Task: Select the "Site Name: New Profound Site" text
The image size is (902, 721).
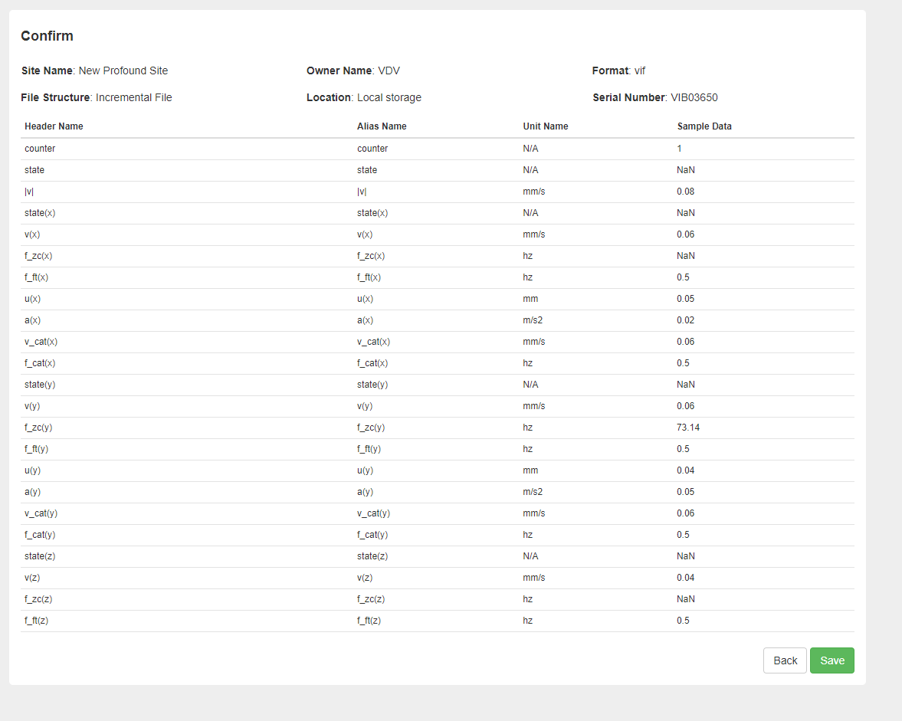Action: point(95,70)
